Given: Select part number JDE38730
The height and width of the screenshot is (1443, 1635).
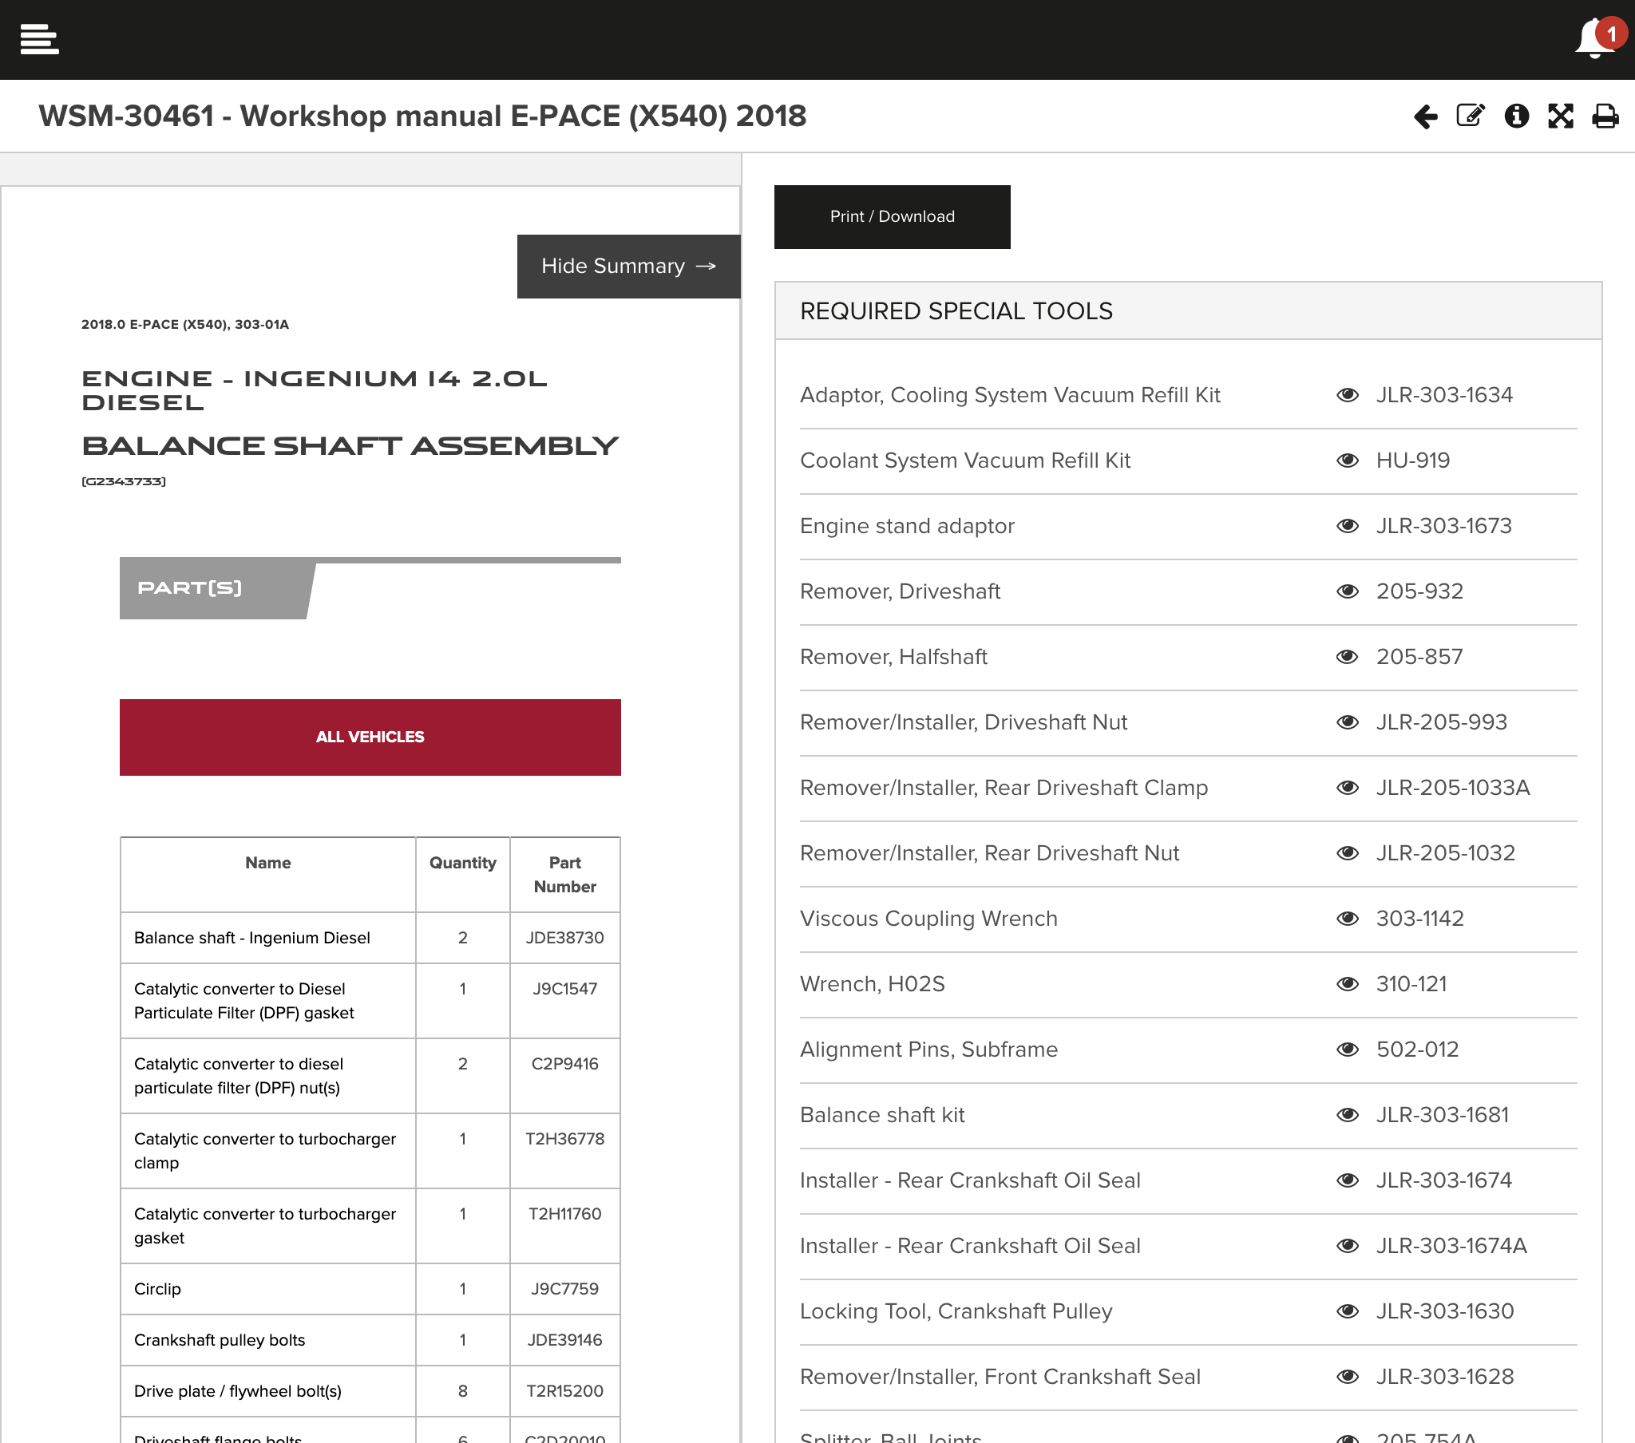Looking at the screenshot, I should click(564, 939).
